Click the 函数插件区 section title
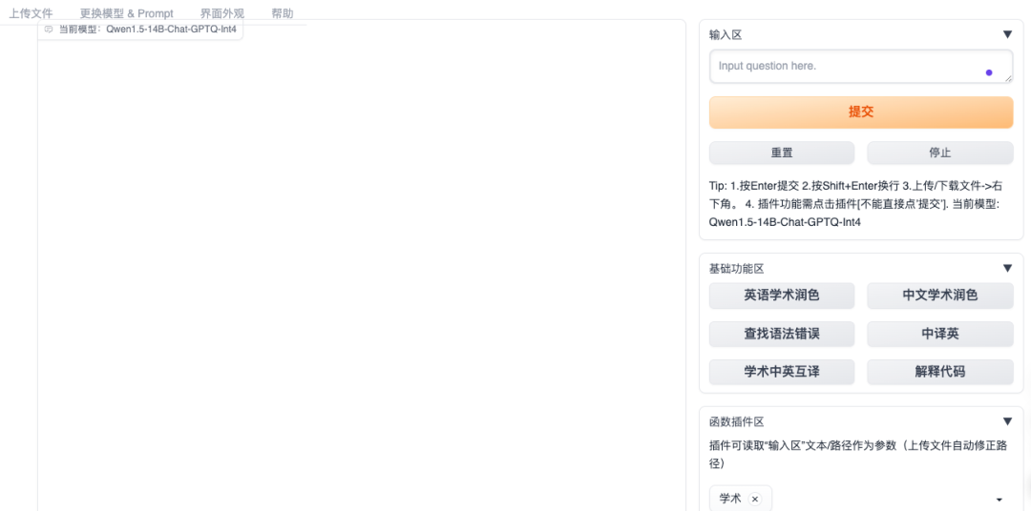 point(736,422)
